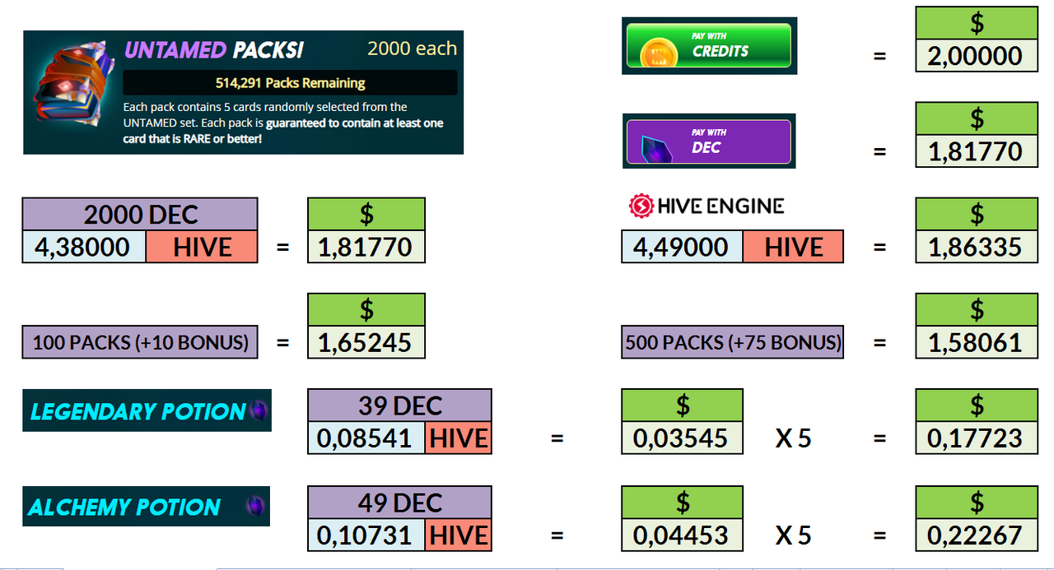
Task: Click the red Hive Engine gear logo
Action: [x=641, y=206]
